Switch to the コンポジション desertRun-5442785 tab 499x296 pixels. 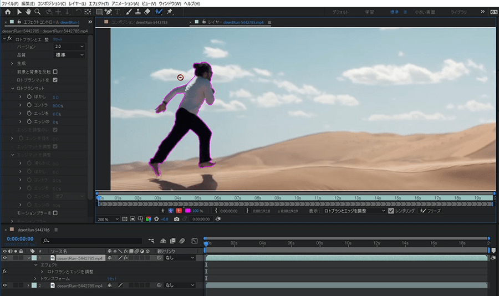(140, 23)
